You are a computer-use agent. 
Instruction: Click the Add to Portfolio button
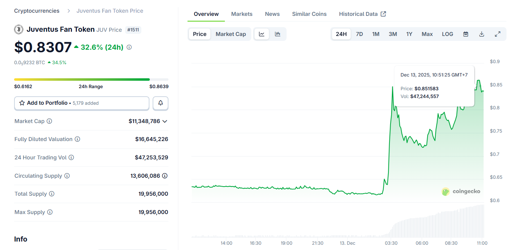[81, 103]
